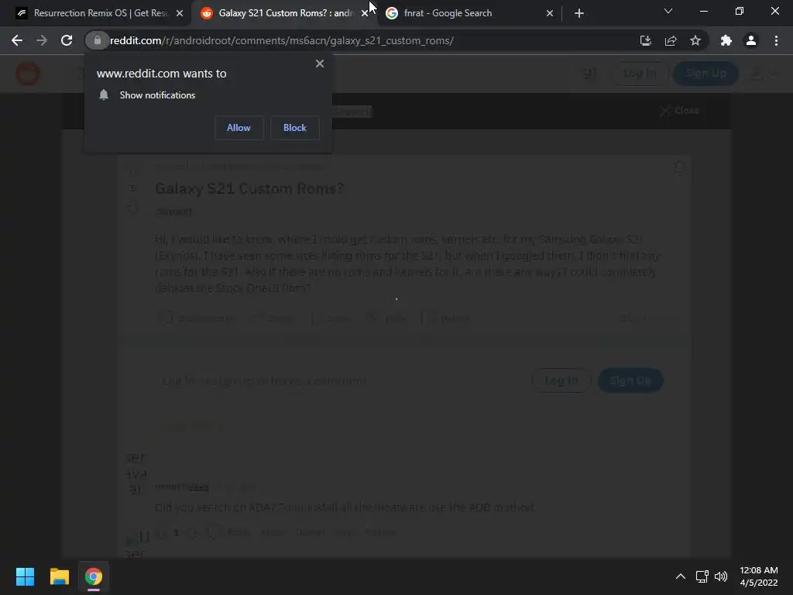The image size is (793, 595).
Task: Share this page icon
Action: click(671, 40)
